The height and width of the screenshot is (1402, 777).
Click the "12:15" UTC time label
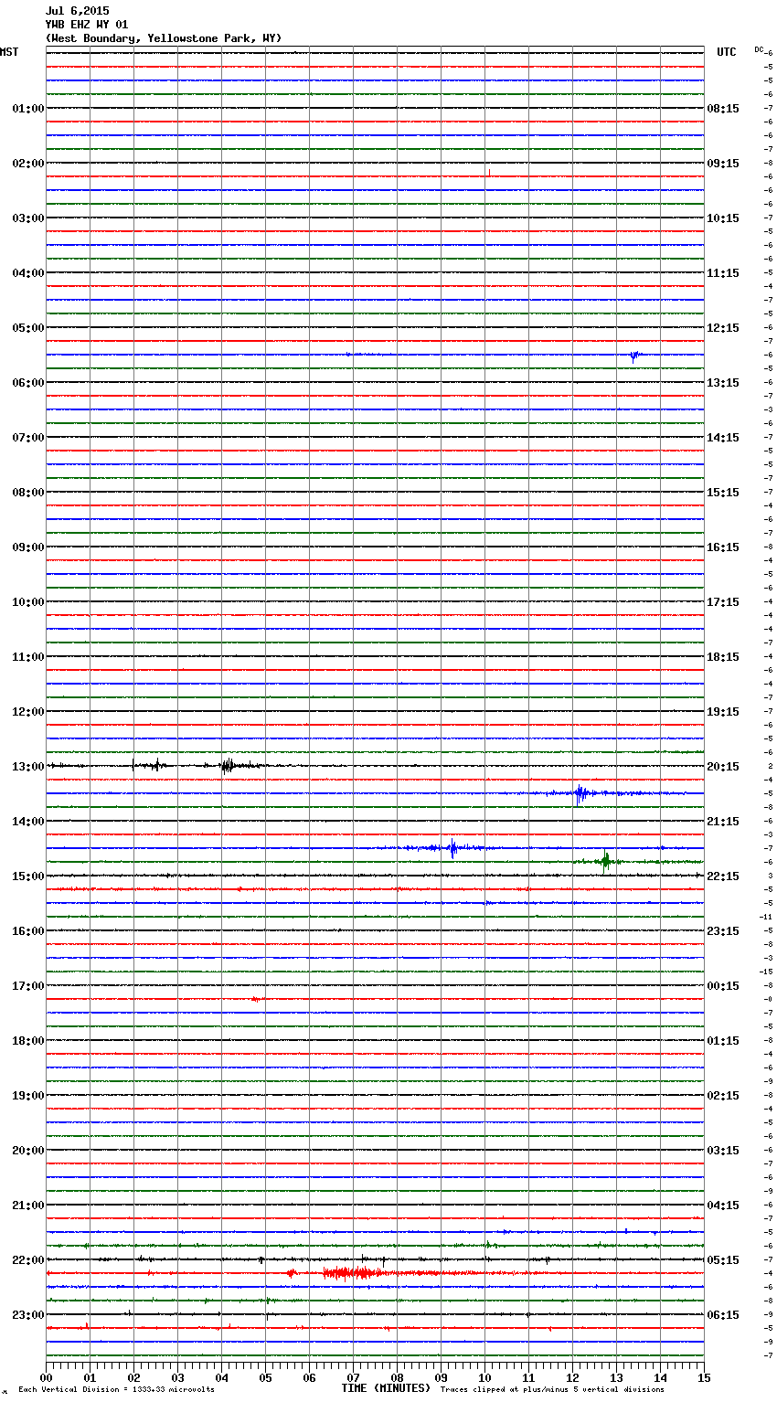click(x=723, y=328)
